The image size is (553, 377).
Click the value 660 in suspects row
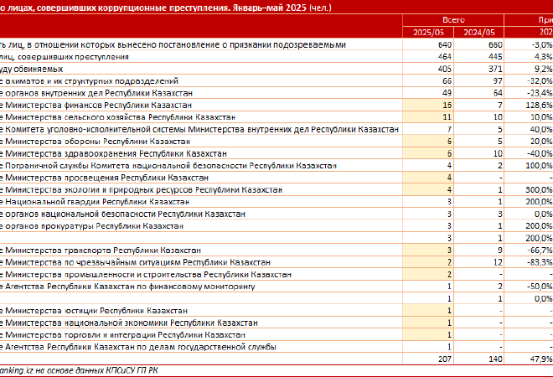pos(495,44)
